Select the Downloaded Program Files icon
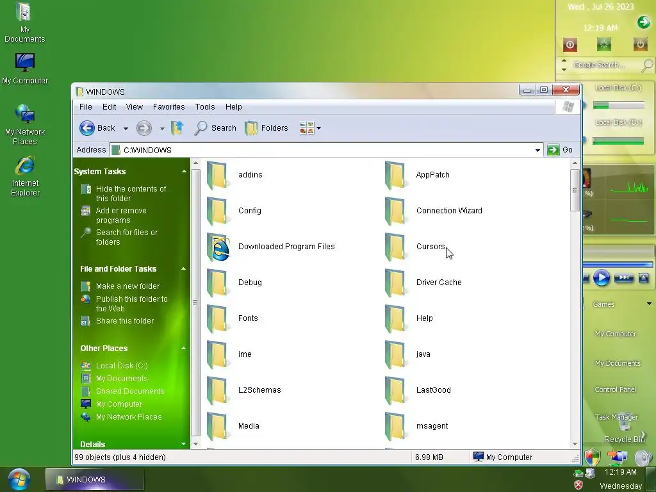656x492 pixels. coord(218,247)
